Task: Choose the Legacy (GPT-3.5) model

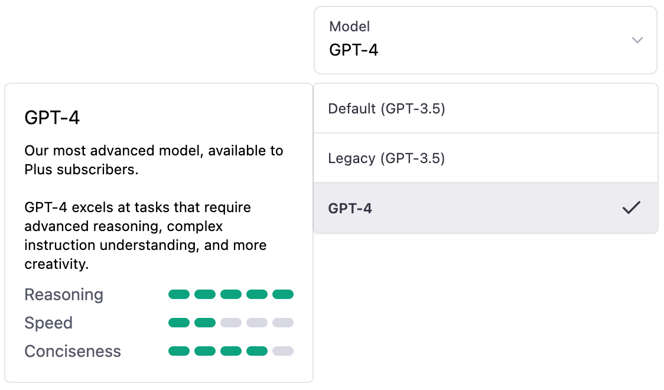Action: click(x=485, y=158)
